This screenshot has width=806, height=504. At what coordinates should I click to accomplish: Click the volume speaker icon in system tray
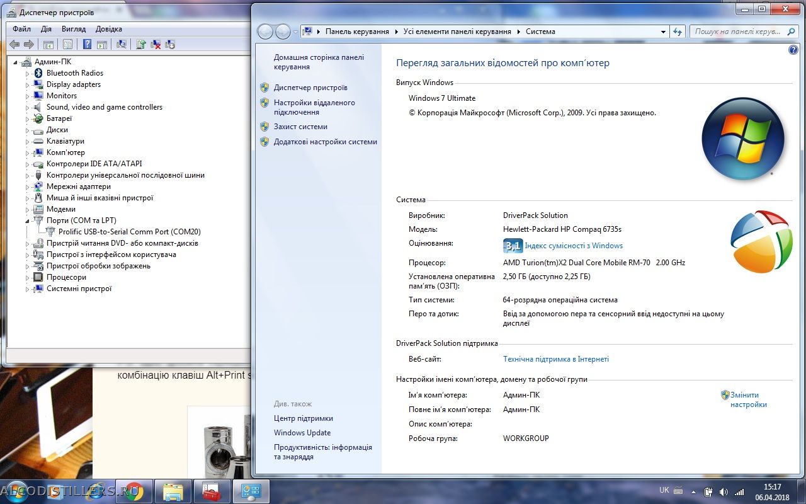(x=724, y=491)
